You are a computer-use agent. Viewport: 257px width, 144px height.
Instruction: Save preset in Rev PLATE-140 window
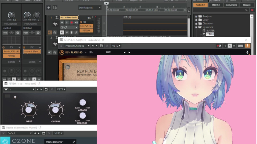point(101,46)
